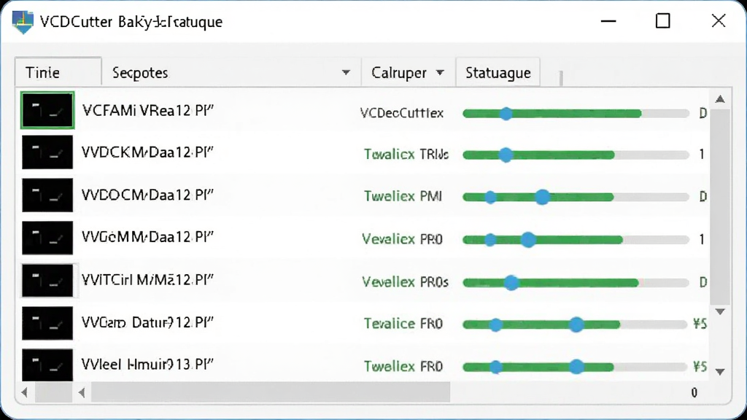This screenshot has height=420, width=747.
Task: Click the VViTCirl thumbnail icon
Action: [47, 281]
